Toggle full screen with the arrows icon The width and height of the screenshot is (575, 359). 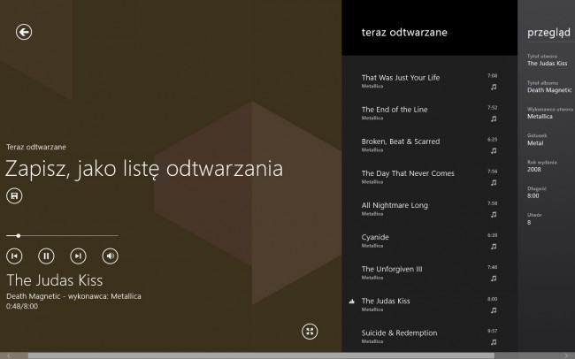(x=310, y=332)
